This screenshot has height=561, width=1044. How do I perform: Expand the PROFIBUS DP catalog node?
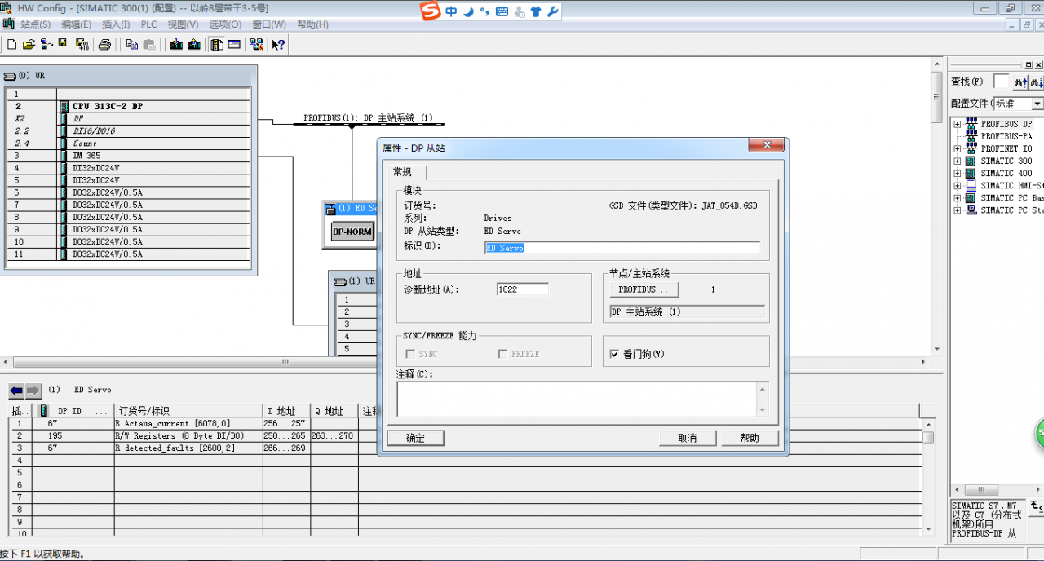(958, 125)
